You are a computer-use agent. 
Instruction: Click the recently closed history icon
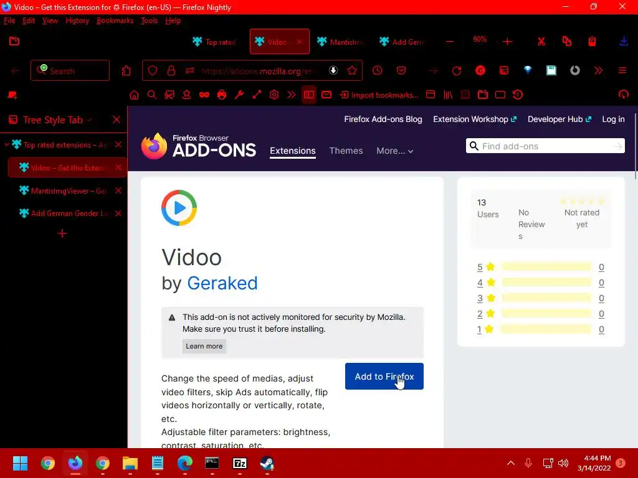point(518,95)
